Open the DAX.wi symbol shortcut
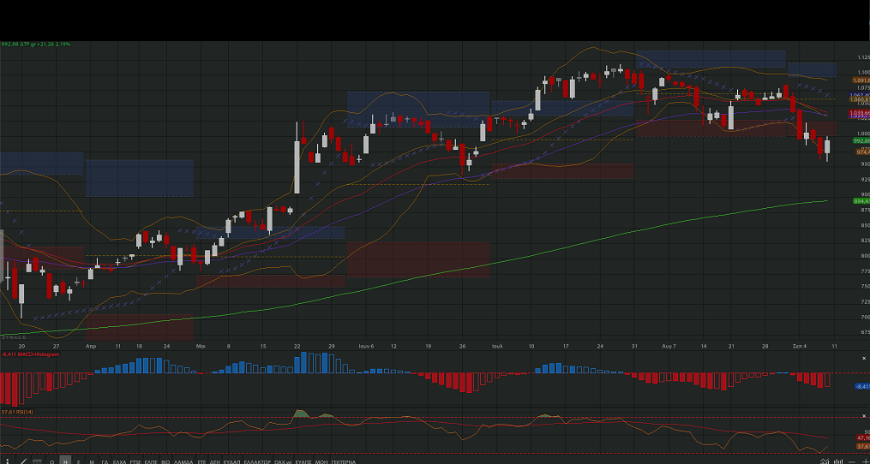The image size is (870, 464). [x=283, y=461]
